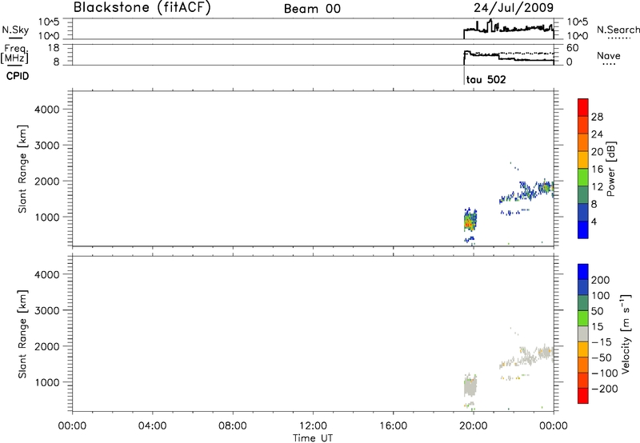The width and height of the screenshot is (640, 443).
Task: Click the 60 value on the Nave axis
Action: (x=572, y=48)
